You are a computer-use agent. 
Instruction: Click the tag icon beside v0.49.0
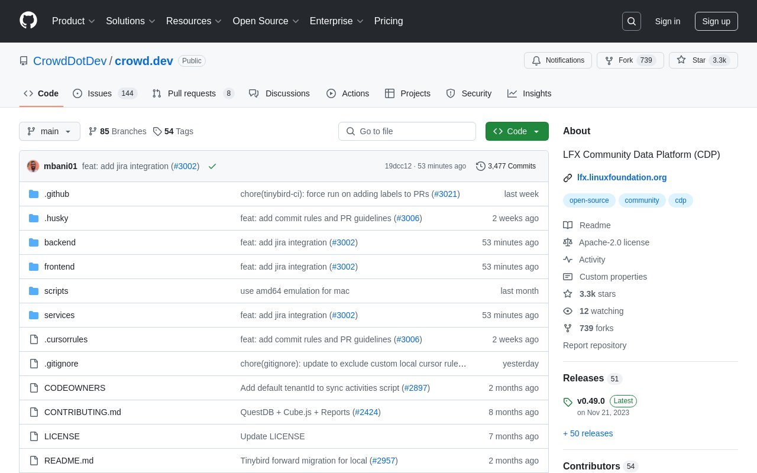(568, 402)
